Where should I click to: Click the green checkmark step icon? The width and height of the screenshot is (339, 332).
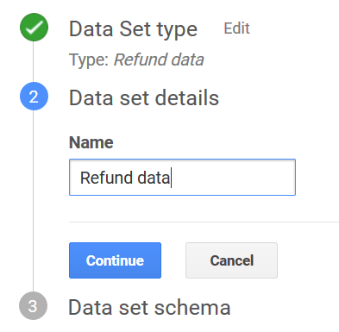[34, 28]
